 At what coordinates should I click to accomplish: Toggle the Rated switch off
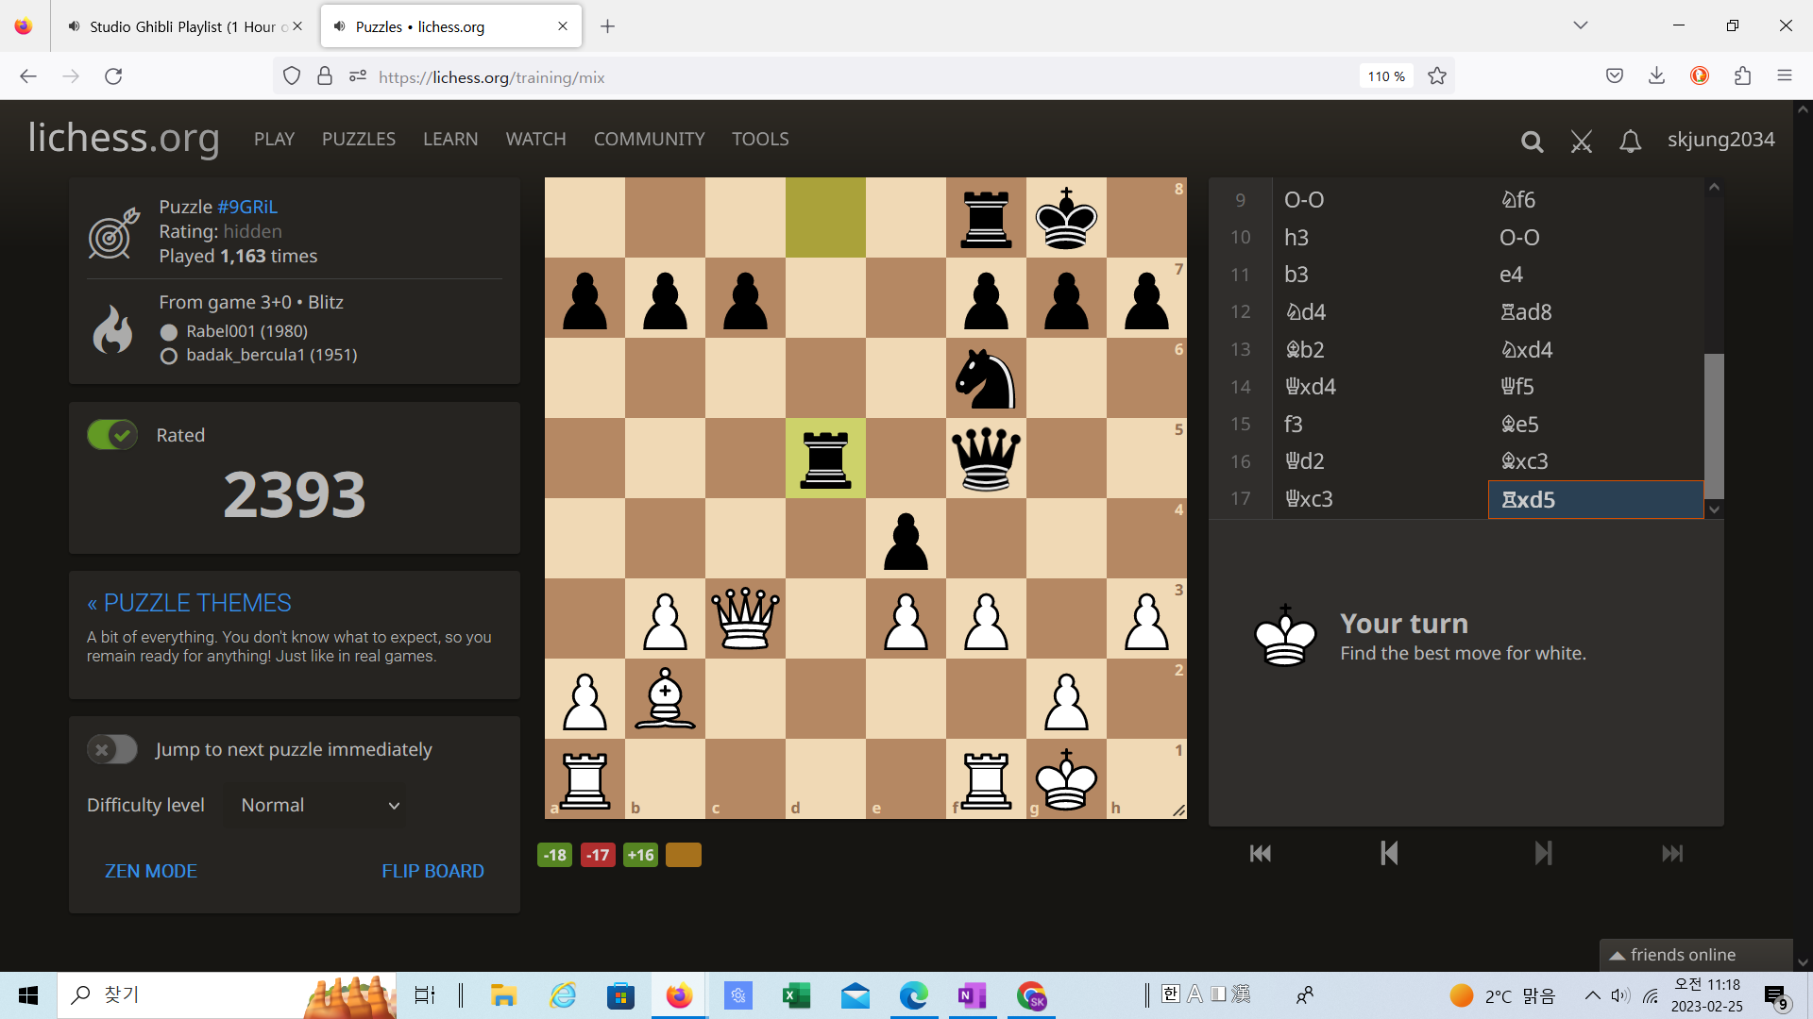pyautogui.click(x=112, y=435)
